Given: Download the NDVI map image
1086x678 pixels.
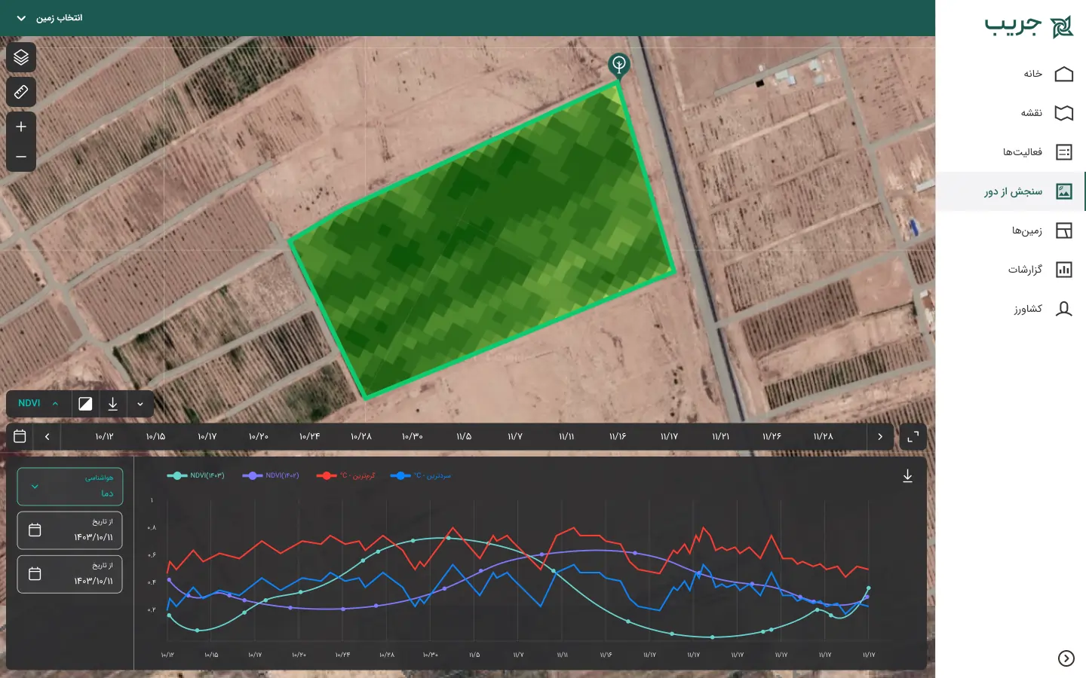Looking at the screenshot, I should 112,404.
